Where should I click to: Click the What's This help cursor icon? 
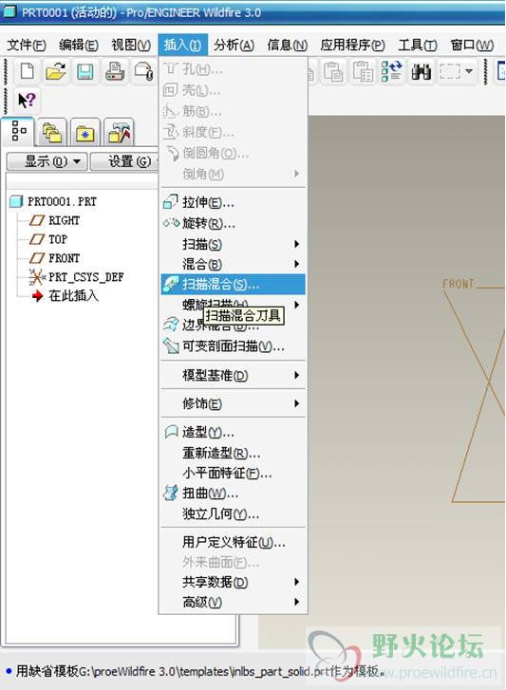(x=27, y=101)
